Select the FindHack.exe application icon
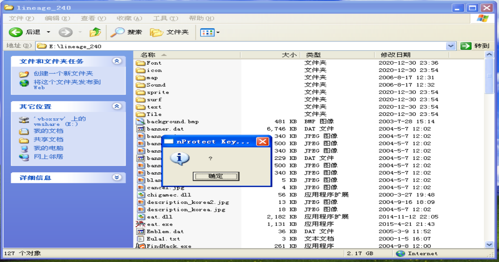Screen dimensions: 499x262 141,246
